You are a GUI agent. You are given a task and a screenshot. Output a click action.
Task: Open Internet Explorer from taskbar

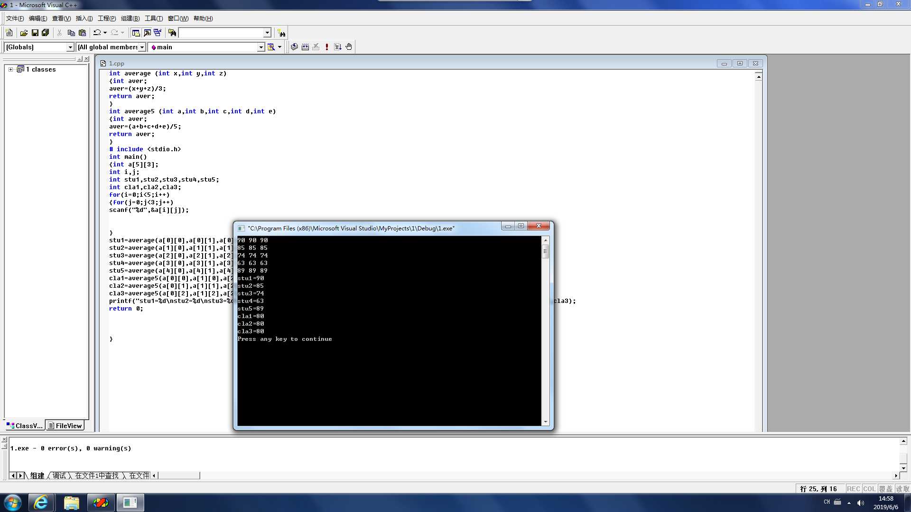tap(41, 503)
